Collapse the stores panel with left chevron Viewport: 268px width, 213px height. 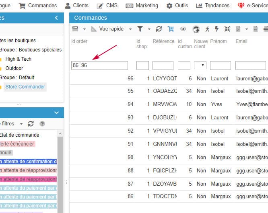(56, 18)
